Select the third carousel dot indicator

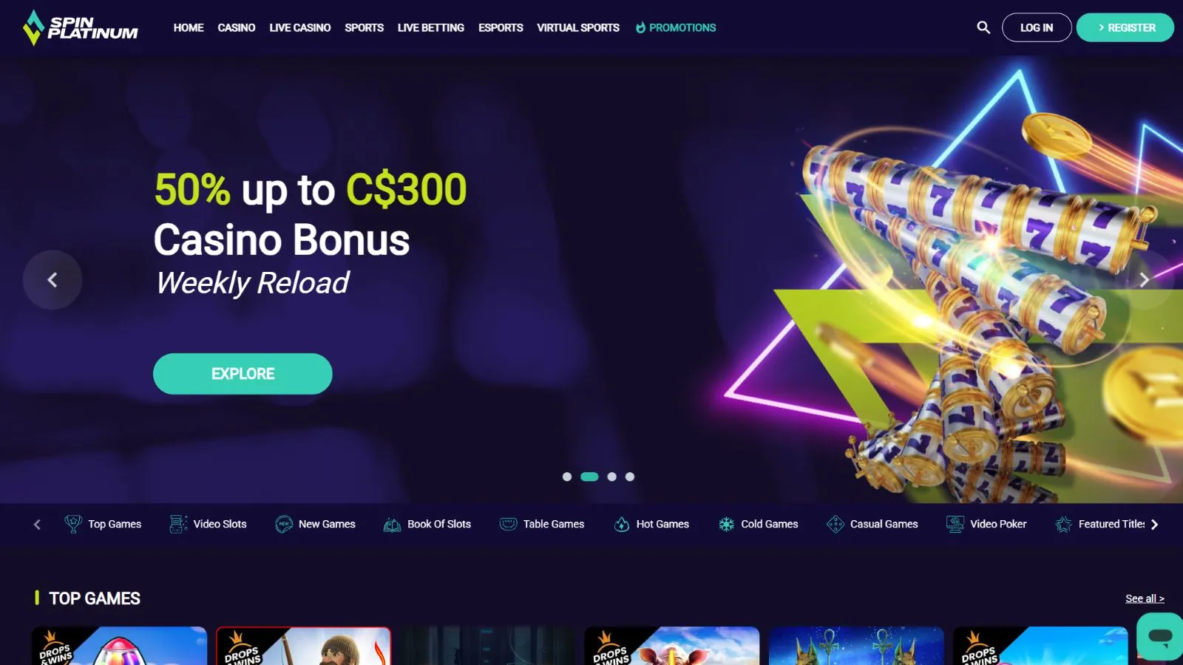[611, 477]
